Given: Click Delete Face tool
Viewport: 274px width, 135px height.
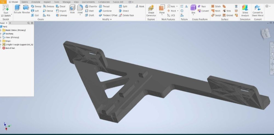Looking at the screenshot, I should (126, 15).
